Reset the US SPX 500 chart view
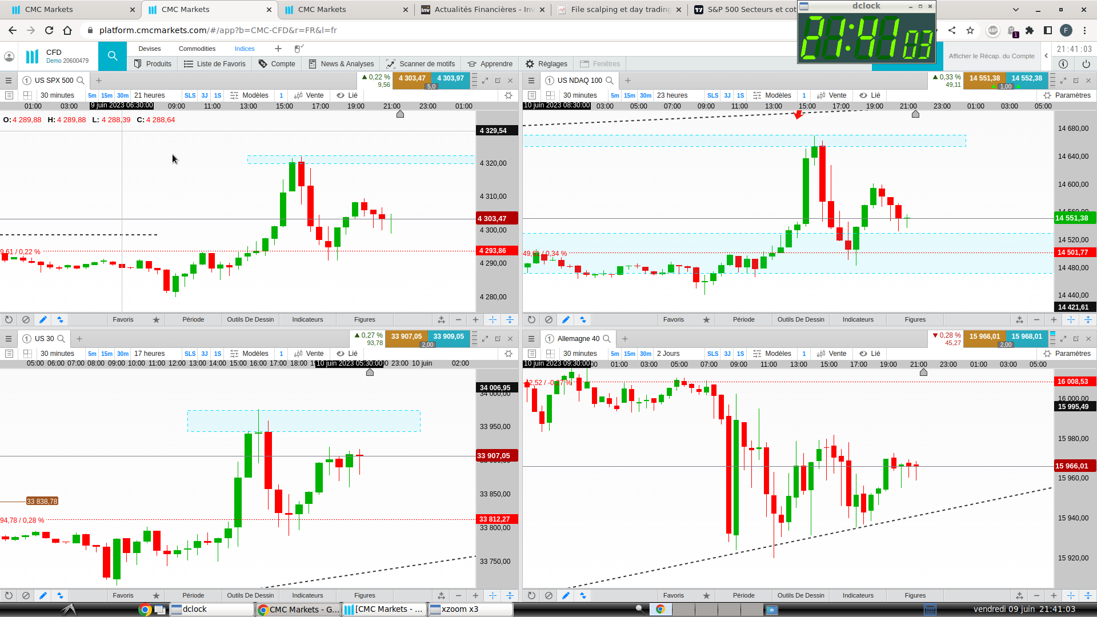The width and height of the screenshot is (1097, 617). tap(9, 320)
